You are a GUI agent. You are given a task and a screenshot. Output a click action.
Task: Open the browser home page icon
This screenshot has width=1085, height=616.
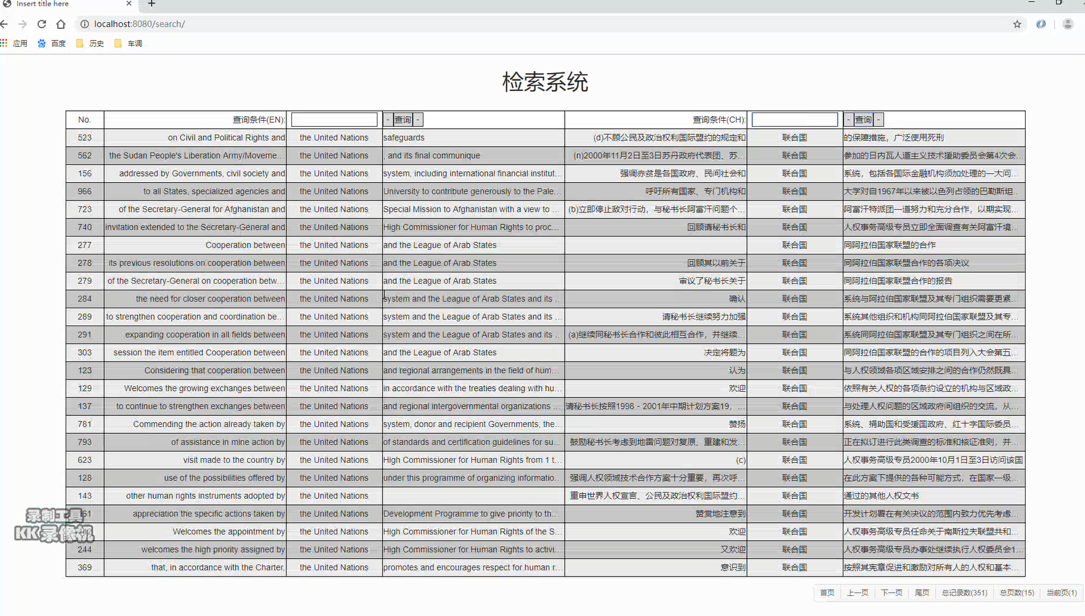tap(61, 24)
